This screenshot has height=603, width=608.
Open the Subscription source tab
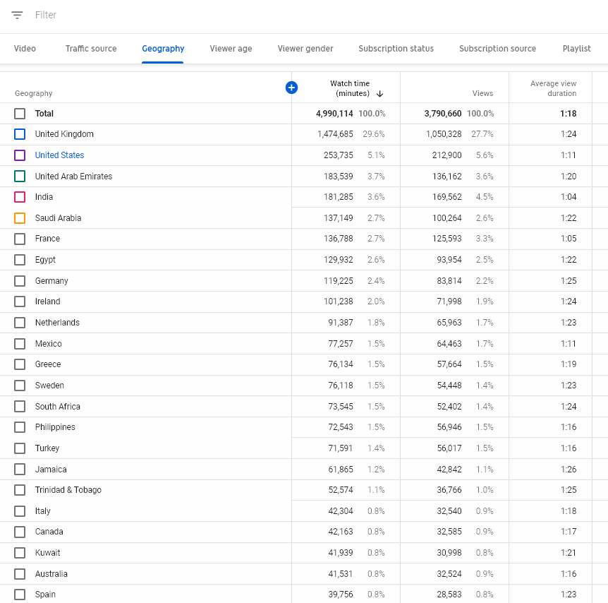[x=497, y=49]
